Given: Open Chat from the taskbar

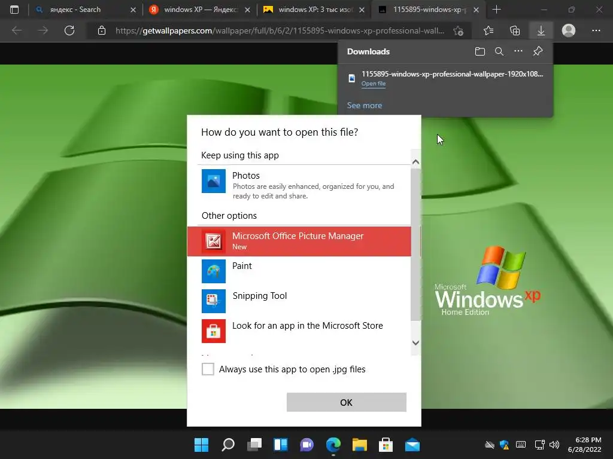Looking at the screenshot, I should pos(307,445).
